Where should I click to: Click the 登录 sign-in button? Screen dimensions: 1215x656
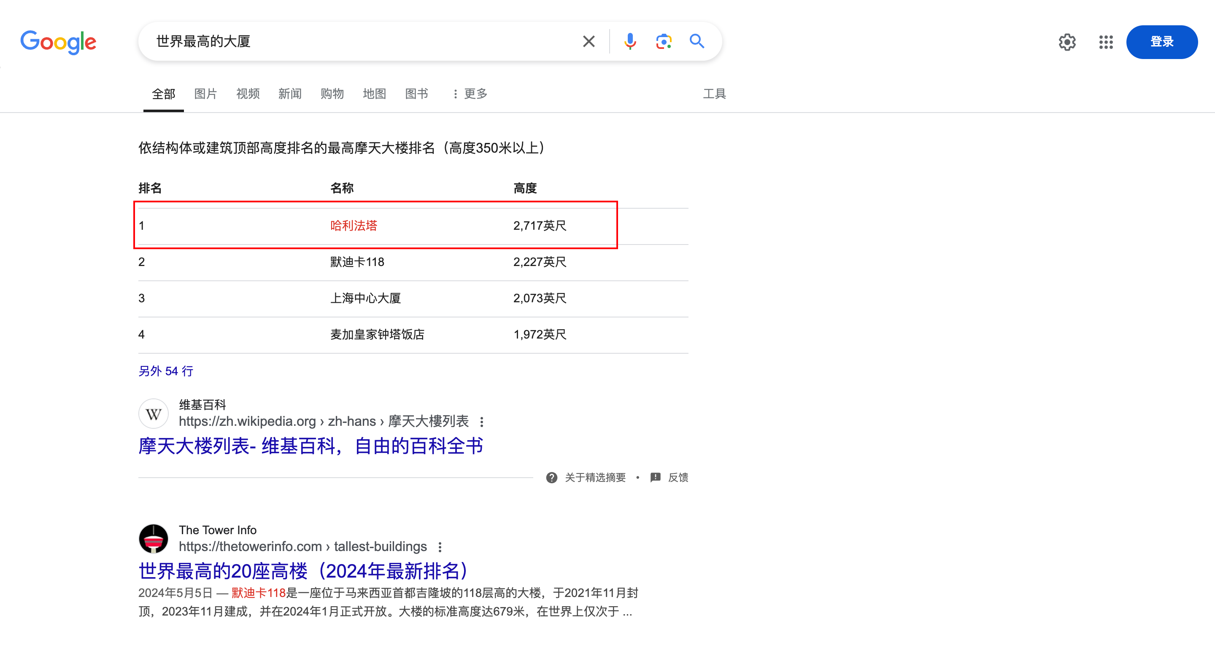click(x=1162, y=42)
